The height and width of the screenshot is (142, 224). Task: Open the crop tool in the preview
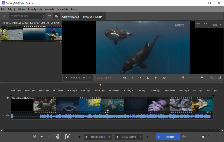pos(198,25)
